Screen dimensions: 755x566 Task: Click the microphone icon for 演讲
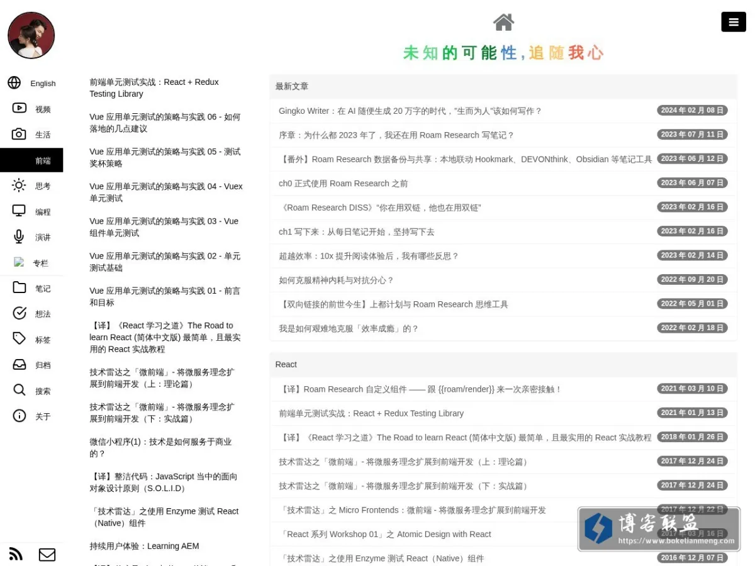point(20,236)
